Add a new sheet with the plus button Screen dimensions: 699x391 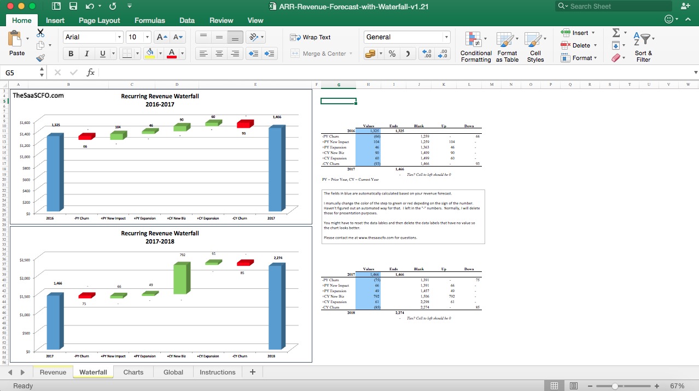pos(252,372)
